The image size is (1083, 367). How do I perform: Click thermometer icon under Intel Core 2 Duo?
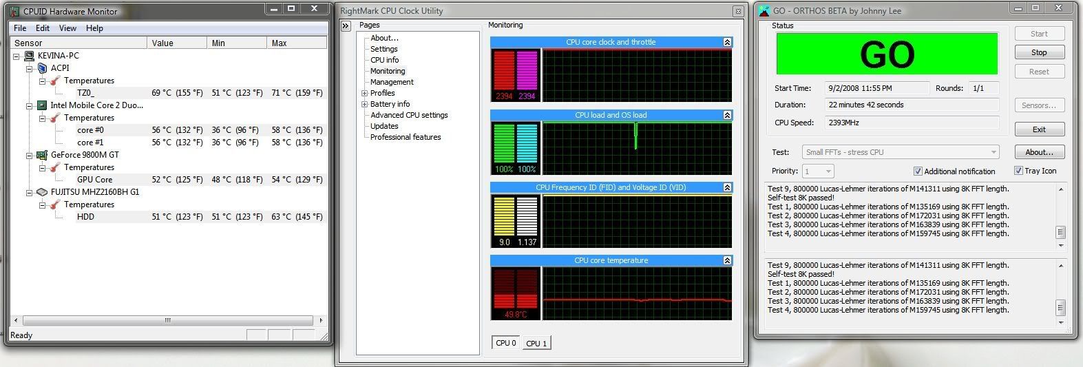(54, 118)
